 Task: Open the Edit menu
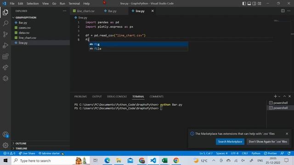coord(20,3)
